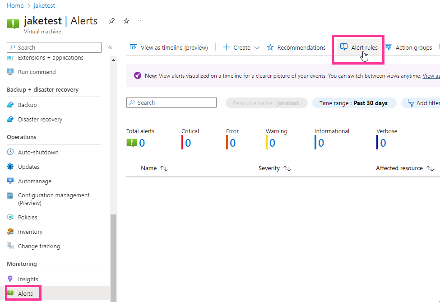Click the Automanage icon
Screen dimensions: 440x302
pos(10,181)
